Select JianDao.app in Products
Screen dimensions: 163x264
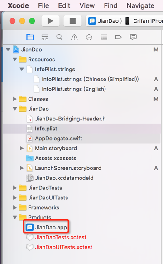(46, 227)
